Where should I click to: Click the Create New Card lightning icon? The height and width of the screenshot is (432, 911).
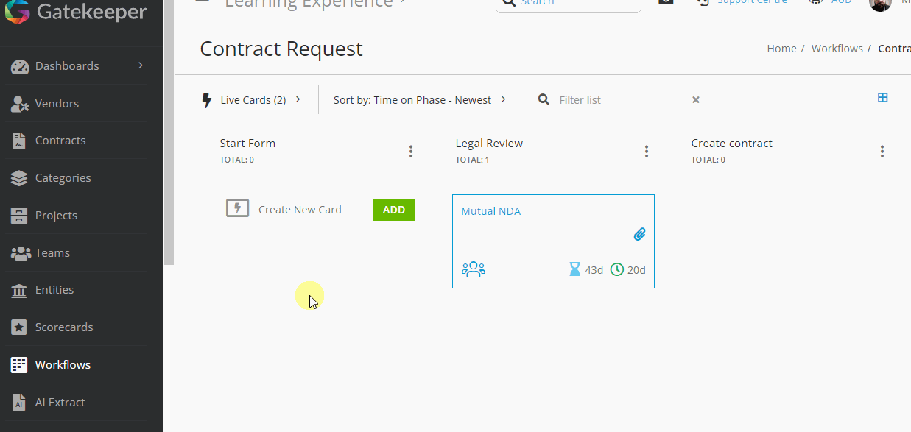tap(237, 208)
